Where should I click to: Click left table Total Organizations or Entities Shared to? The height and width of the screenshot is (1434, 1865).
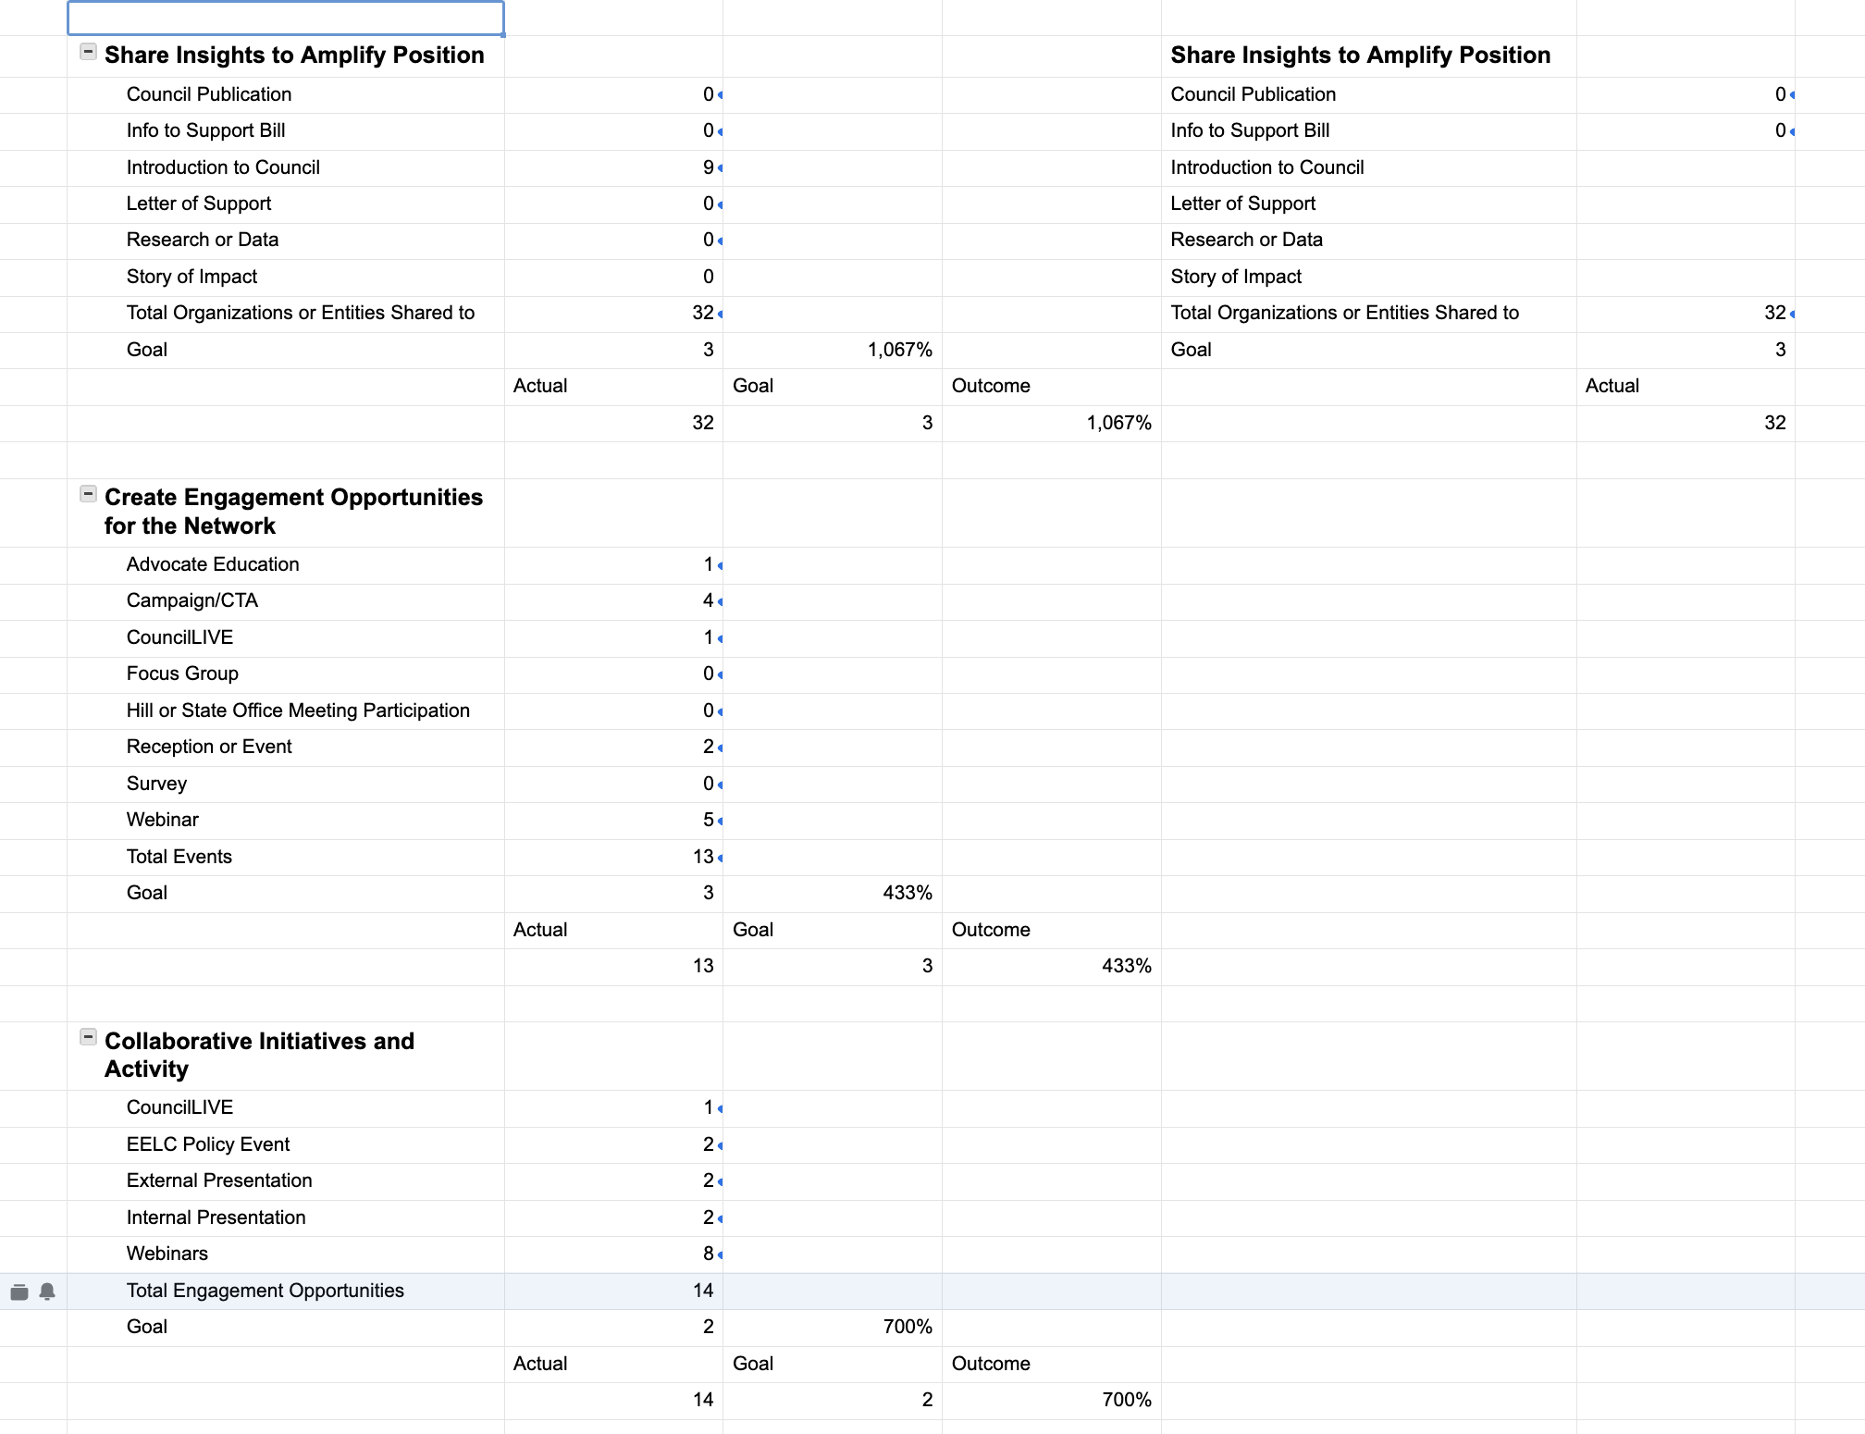pos(301,313)
